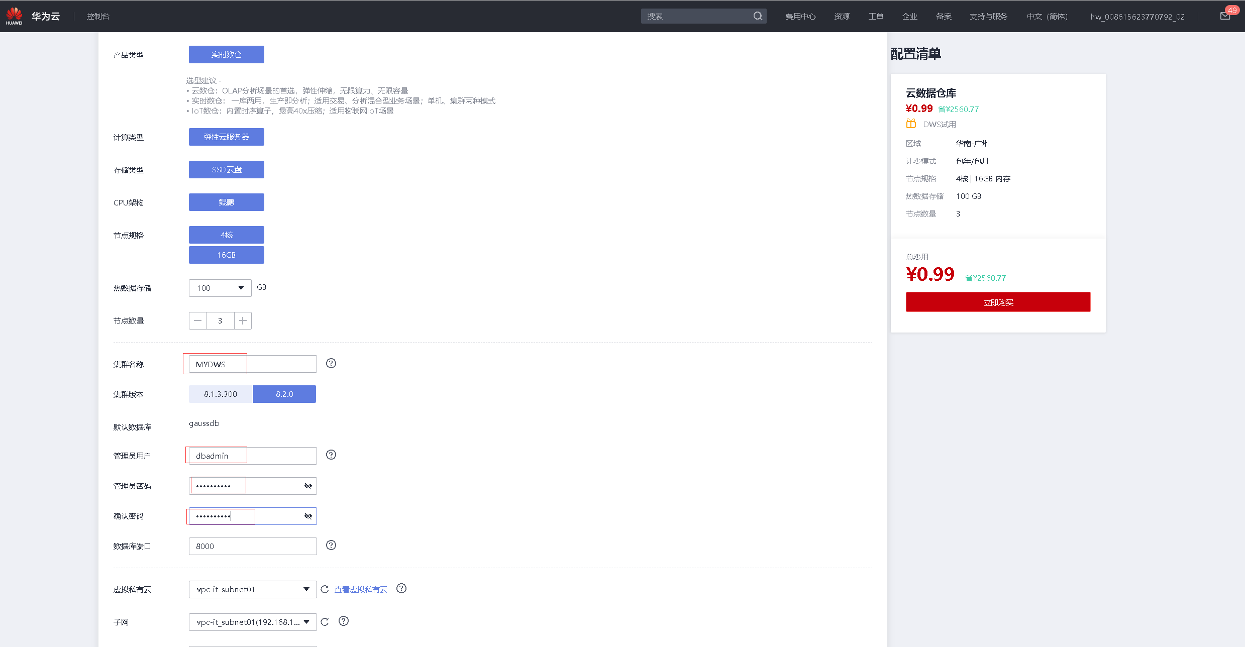Screen dimensions: 1245x647
Task: Refresh the subnet list
Action: tap(325, 622)
